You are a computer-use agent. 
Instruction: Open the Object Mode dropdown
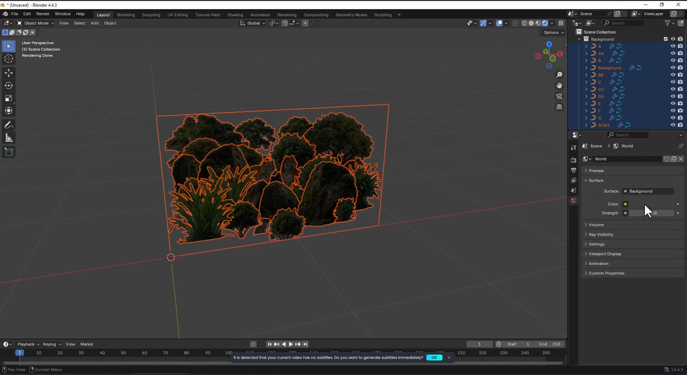[36, 23]
